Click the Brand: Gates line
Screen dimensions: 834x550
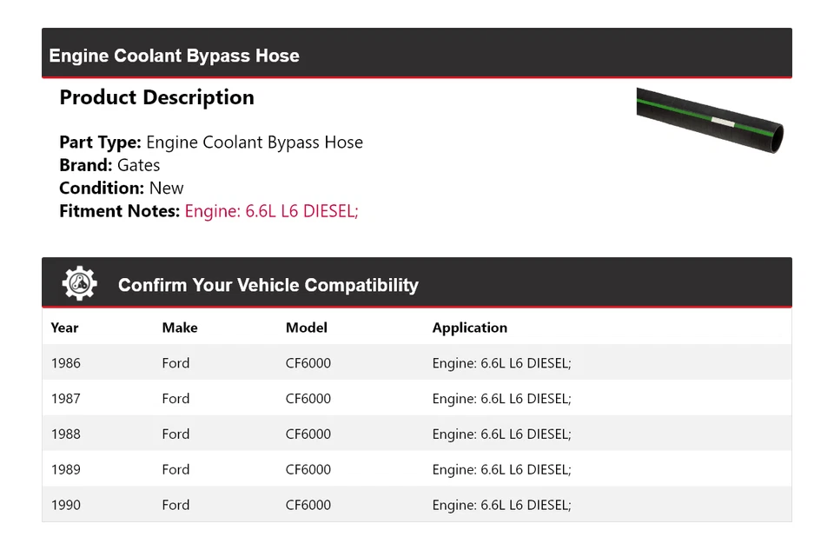pyautogui.click(x=109, y=165)
